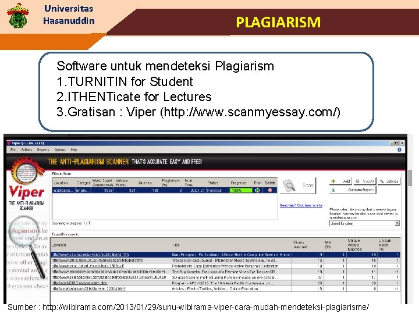Open the Actions menu
Image resolution: width=419 pixels, height=314 pixels.
[26, 150]
